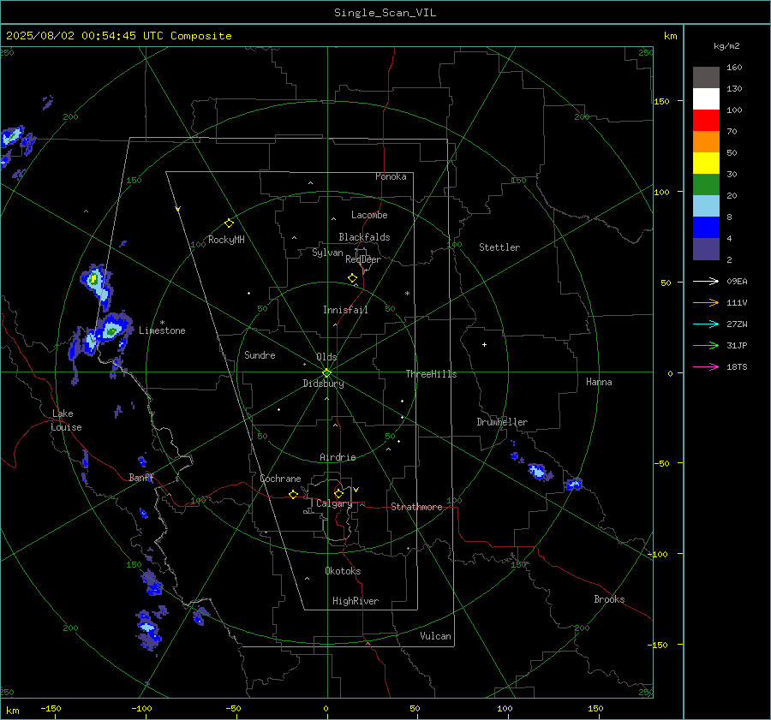Click the Innisfail label
The height and width of the screenshot is (720, 771).
pos(345,310)
